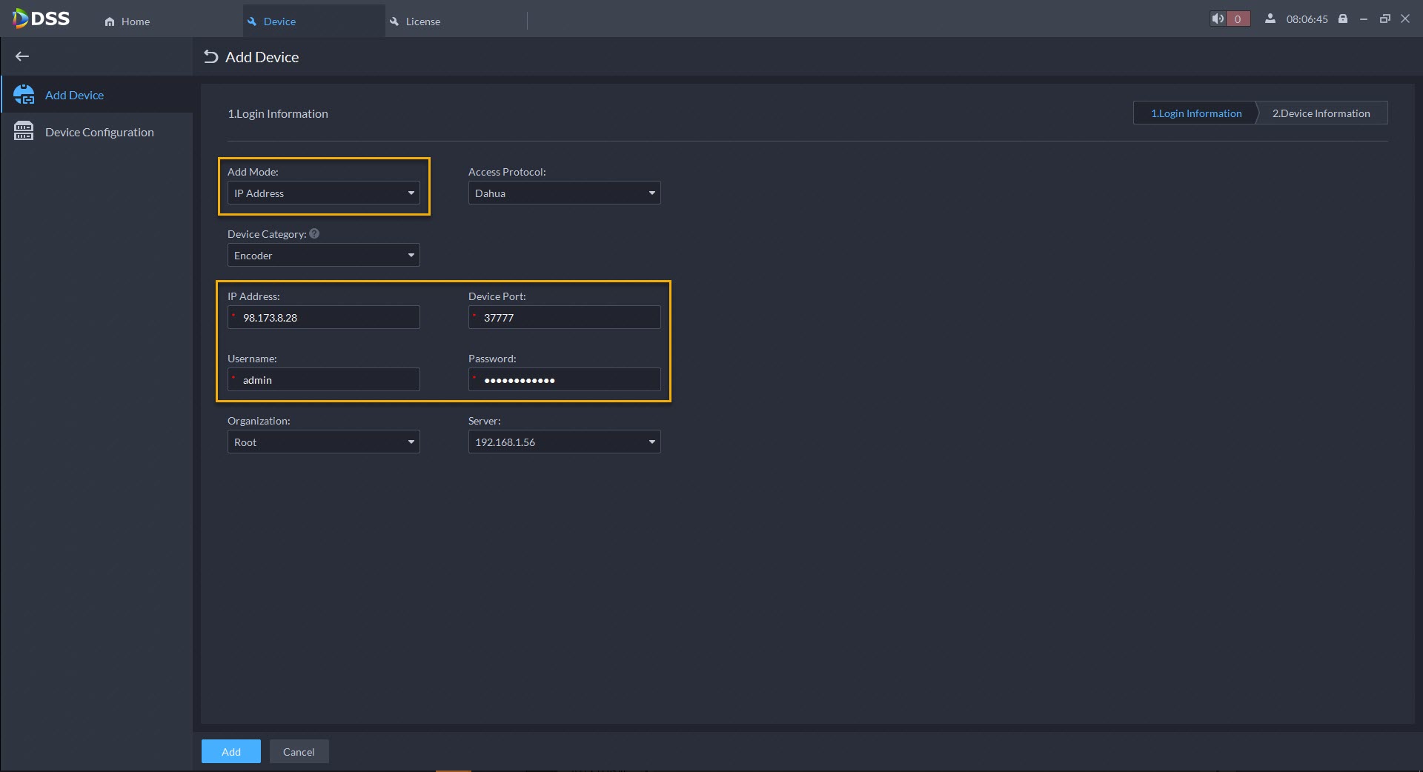Click the Cancel button

tap(299, 751)
